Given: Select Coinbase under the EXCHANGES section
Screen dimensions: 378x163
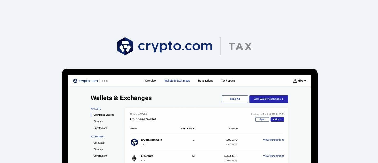Looking at the screenshot, I should (x=99, y=142).
